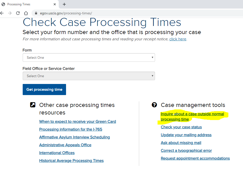Click the external link arrow icon
The height and width of the screenshot is (176, 243).
coord(33,105)
